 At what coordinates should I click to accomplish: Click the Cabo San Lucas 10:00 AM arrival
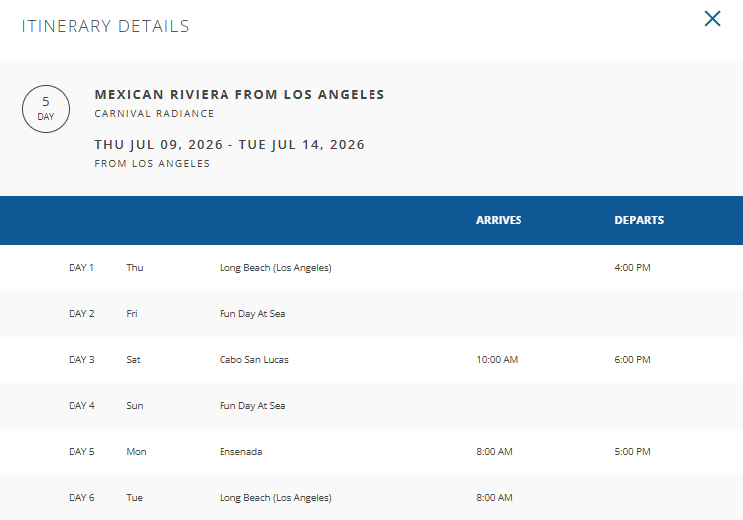[x=497, y=360]
